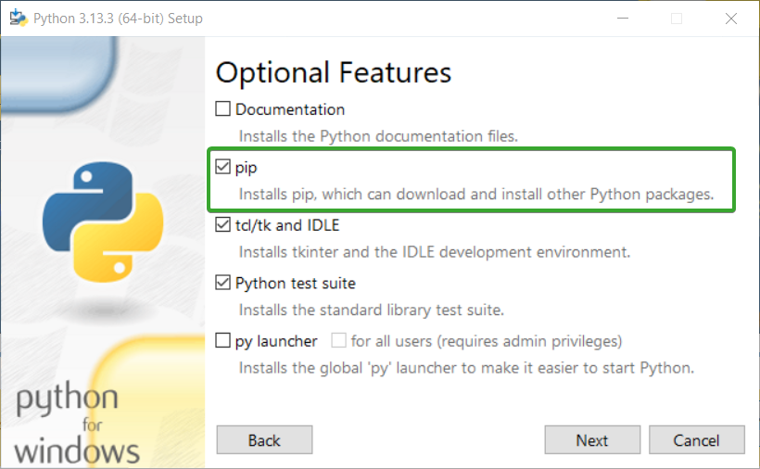Abort installation with the Cancel button
This screenshot has width=760, height=469.
coord(696,440)
